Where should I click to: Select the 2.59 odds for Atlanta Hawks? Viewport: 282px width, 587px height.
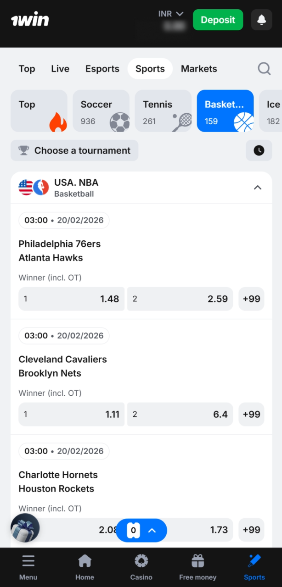pos(180,299)
